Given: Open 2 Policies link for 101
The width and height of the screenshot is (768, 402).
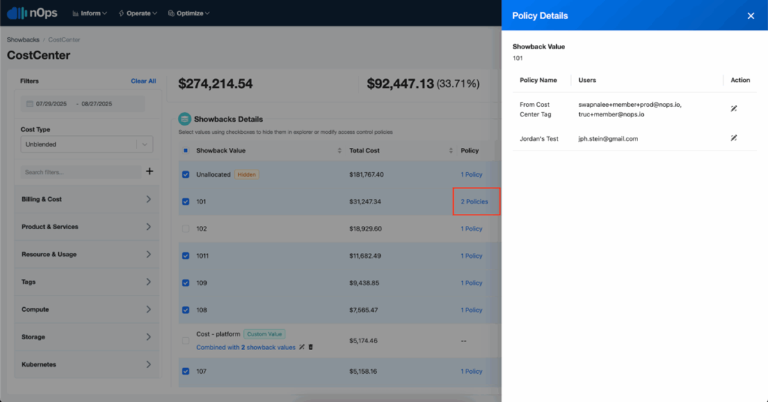Looking at the screenshot, I should pos(474,202).
